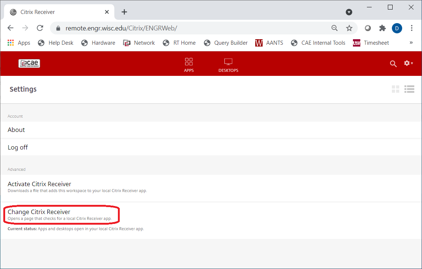Open the extensions puzzle piece icon

tap(382, 28)
